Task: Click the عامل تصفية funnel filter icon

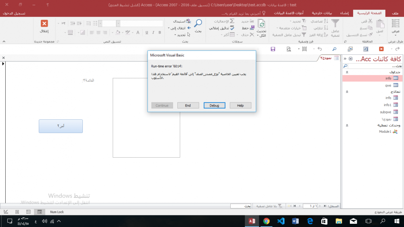Action: click(x=335, y=23)
